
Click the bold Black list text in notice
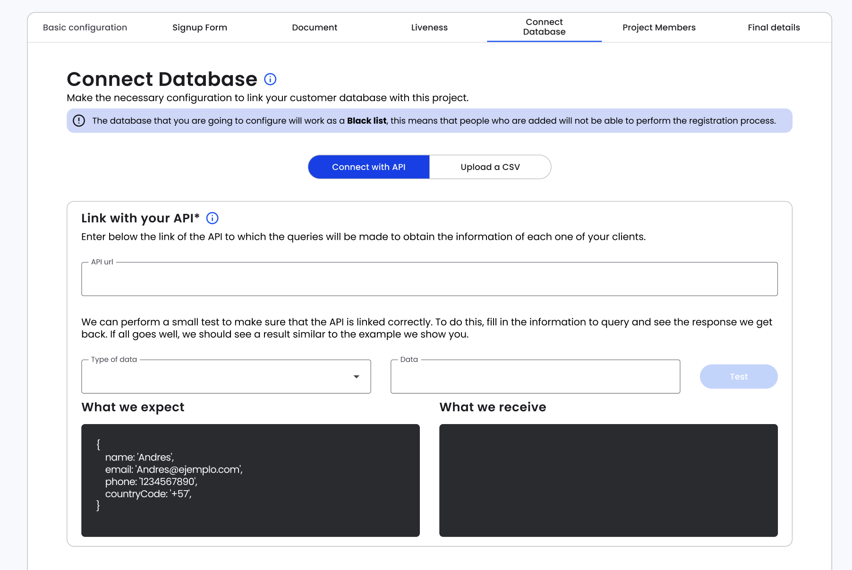pyautogui.click(x=366, y=121)
